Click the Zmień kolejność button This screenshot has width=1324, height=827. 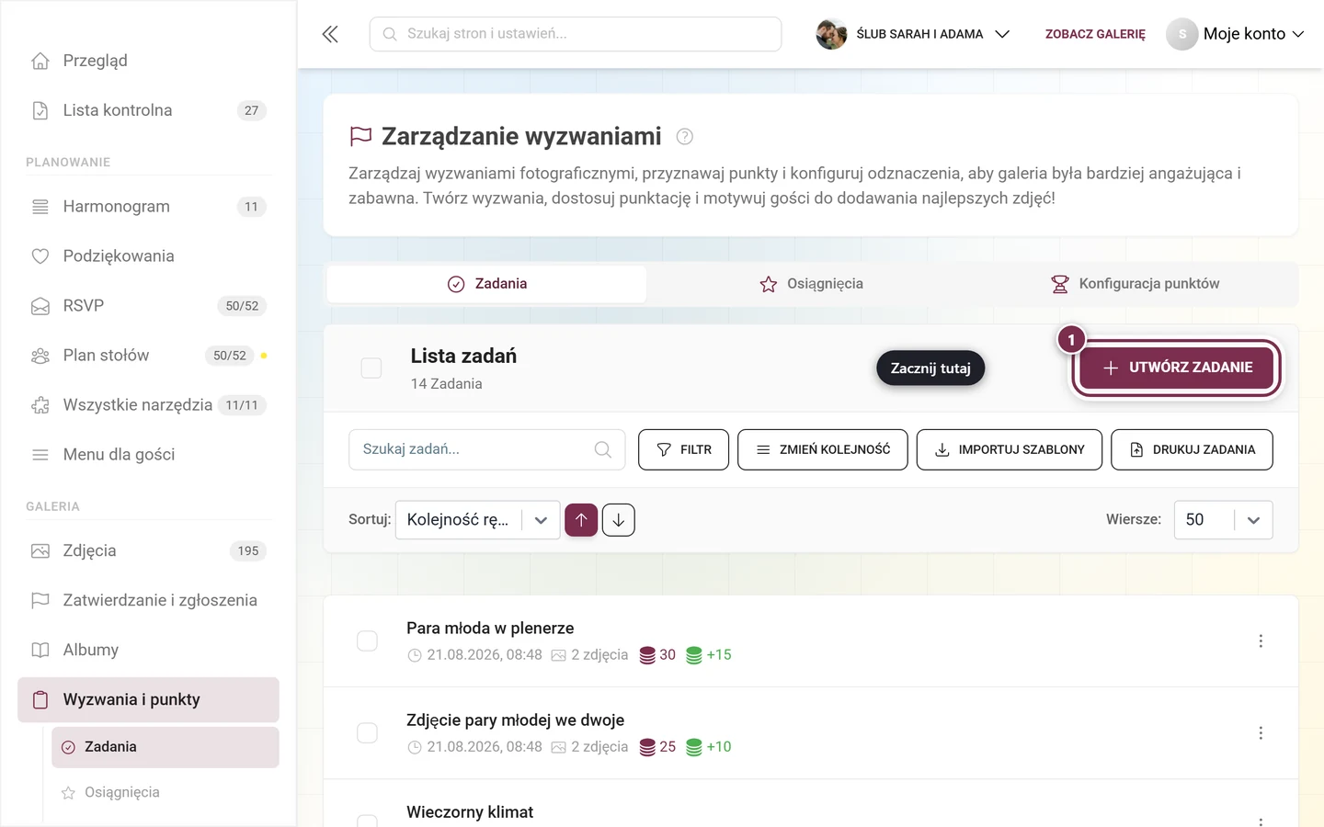(823, 449)
